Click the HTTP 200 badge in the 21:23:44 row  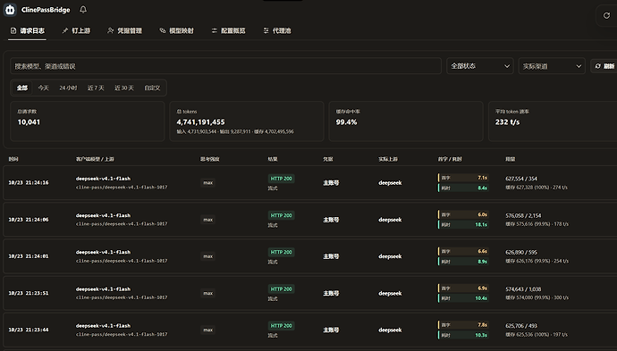(281, 325)
